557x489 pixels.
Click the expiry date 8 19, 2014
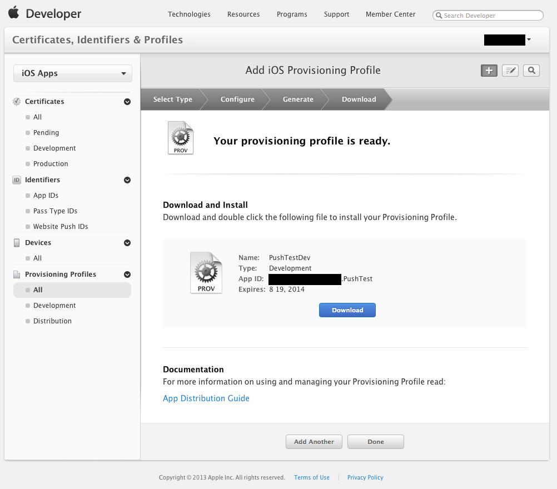pyautogui.click(x=287, y=290)
